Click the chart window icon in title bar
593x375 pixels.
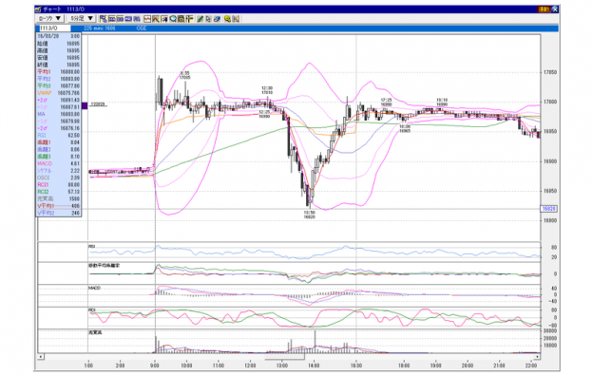pos(38,9)
